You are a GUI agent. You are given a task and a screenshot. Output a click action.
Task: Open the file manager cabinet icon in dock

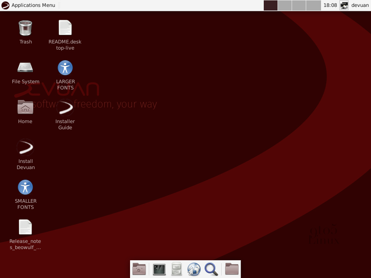[176, 269]
